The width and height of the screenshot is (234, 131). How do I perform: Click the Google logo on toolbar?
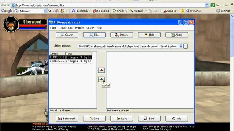pyautogui.click(x=7, y=11)
